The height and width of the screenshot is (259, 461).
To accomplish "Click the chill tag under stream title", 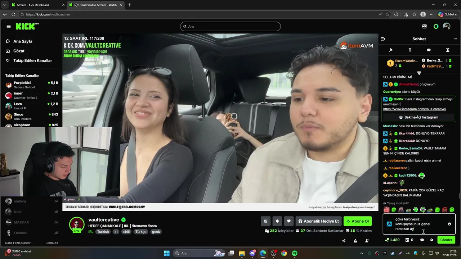I will [x=126, y=232].
